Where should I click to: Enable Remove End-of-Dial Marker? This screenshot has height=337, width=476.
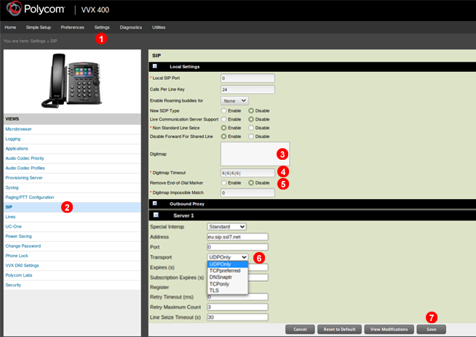pos(223,183)
